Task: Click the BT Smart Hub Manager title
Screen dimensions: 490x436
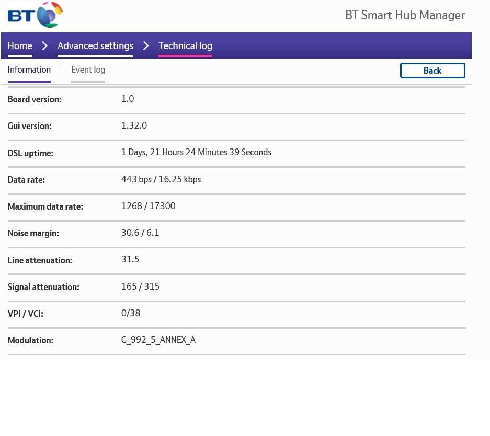Action: pyautogui.click(x=405, y=15)
